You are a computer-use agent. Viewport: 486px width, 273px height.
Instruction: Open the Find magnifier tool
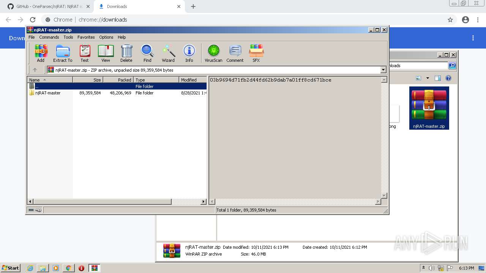point(147,53)
